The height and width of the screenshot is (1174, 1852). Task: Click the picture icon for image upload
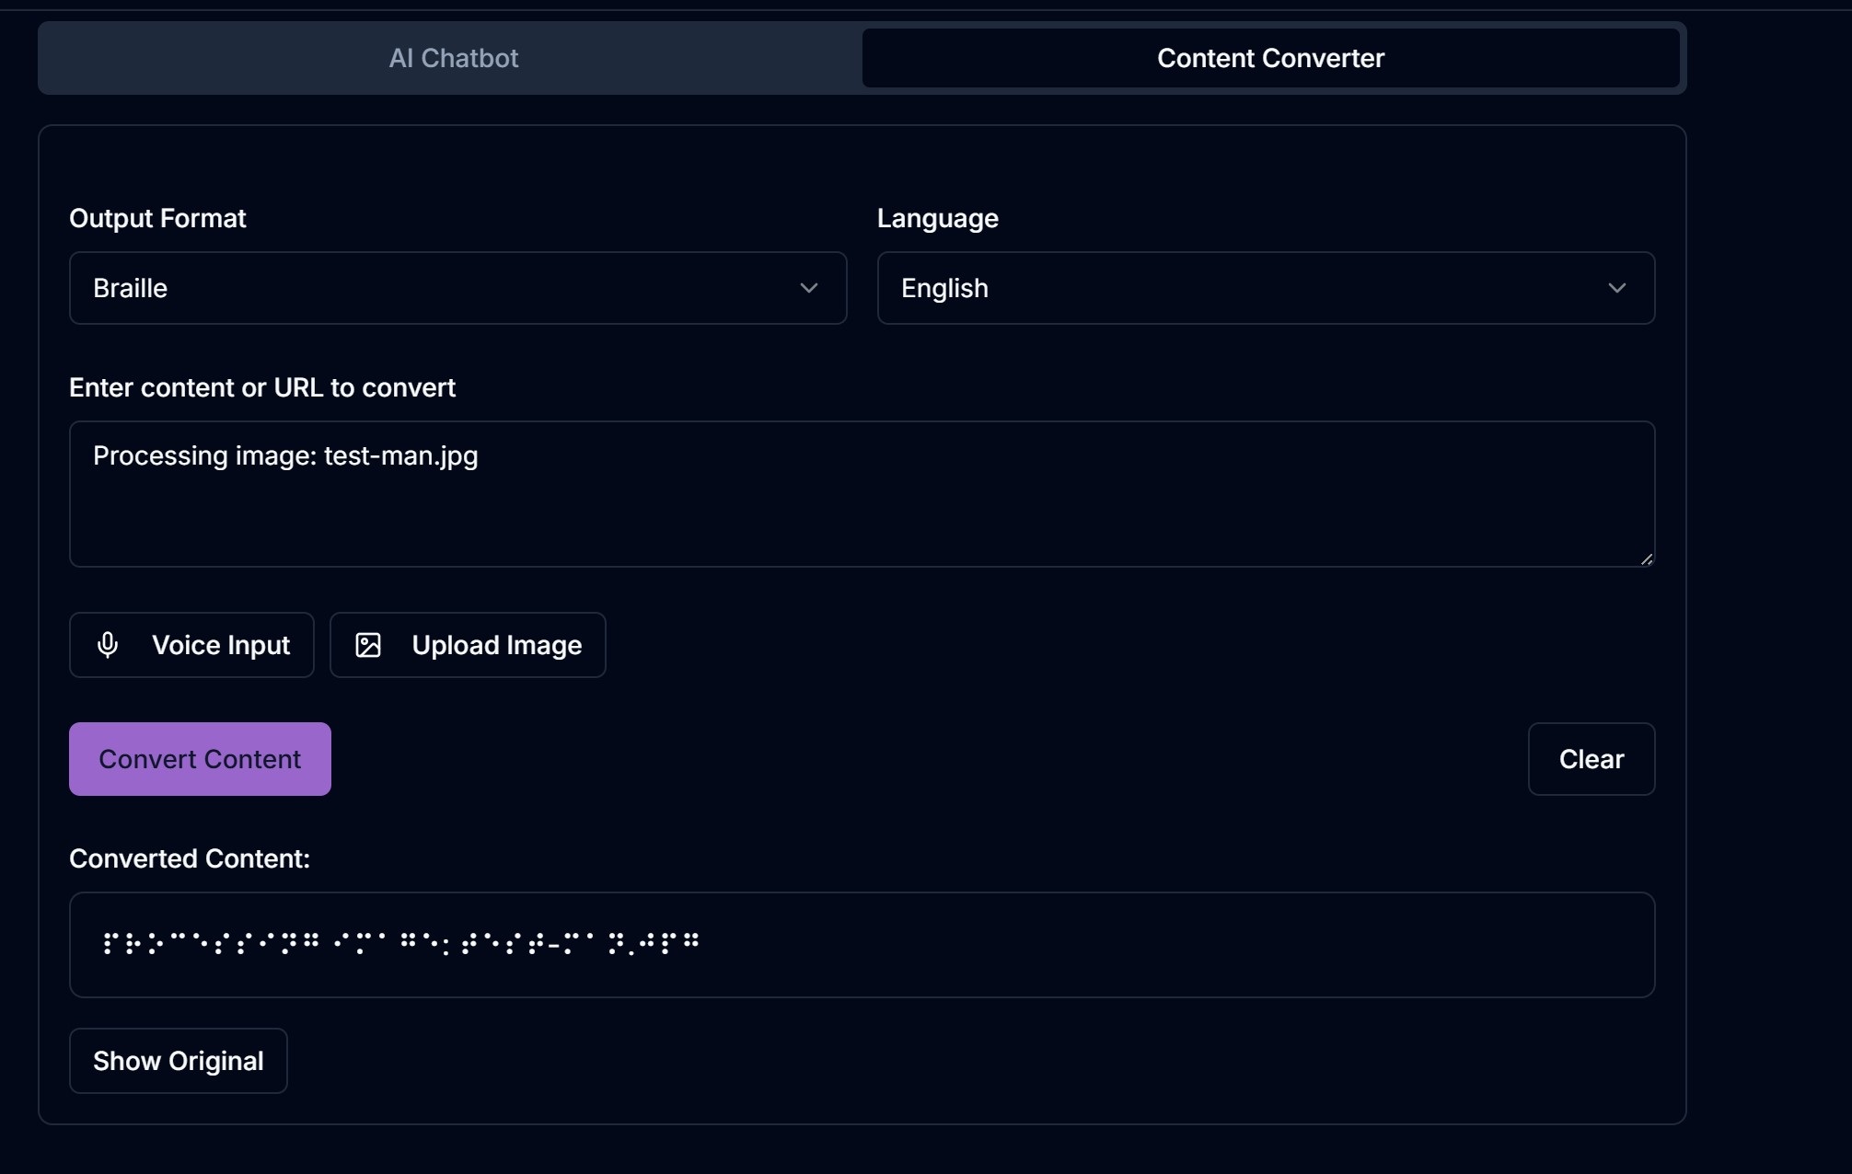(x=368, y=645)
